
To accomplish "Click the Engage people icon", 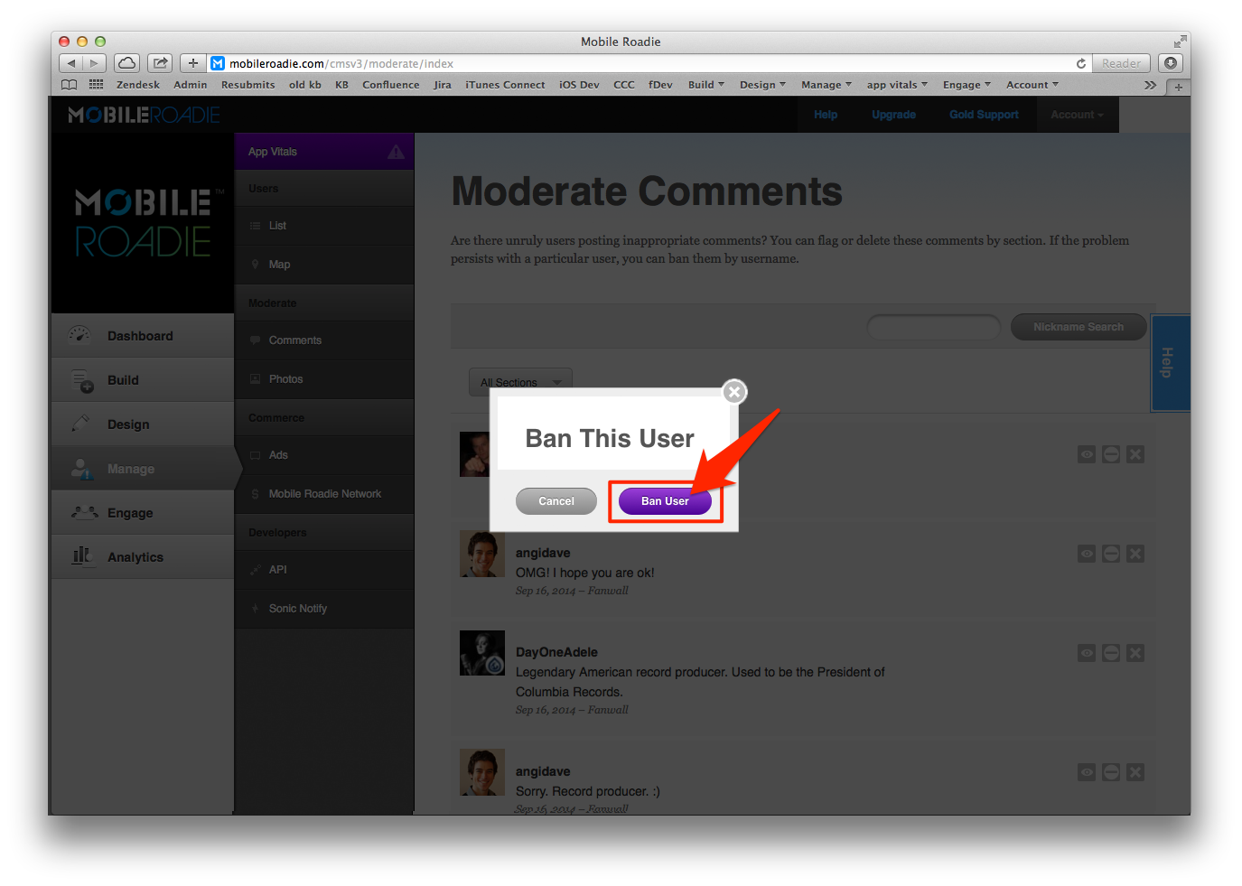I will (85, 512).
